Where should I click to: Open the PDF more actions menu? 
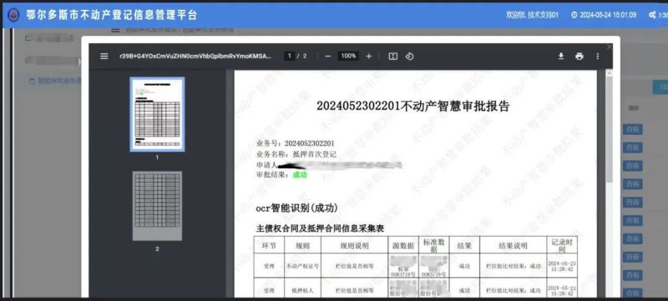(597, 56)
